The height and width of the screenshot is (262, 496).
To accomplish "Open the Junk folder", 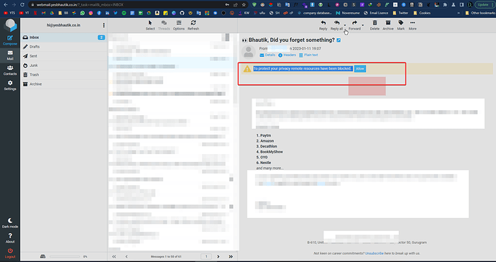I will (x=63, y=65).
